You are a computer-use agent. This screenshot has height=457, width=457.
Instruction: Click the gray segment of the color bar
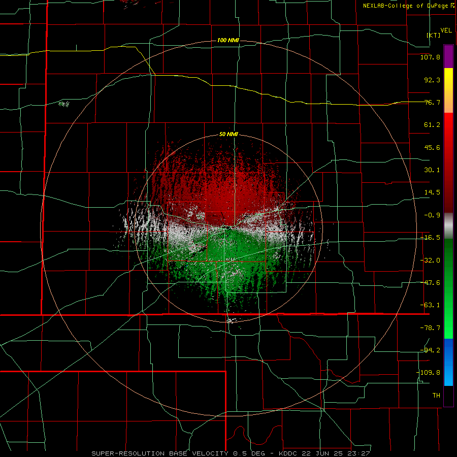pos(448,226)
